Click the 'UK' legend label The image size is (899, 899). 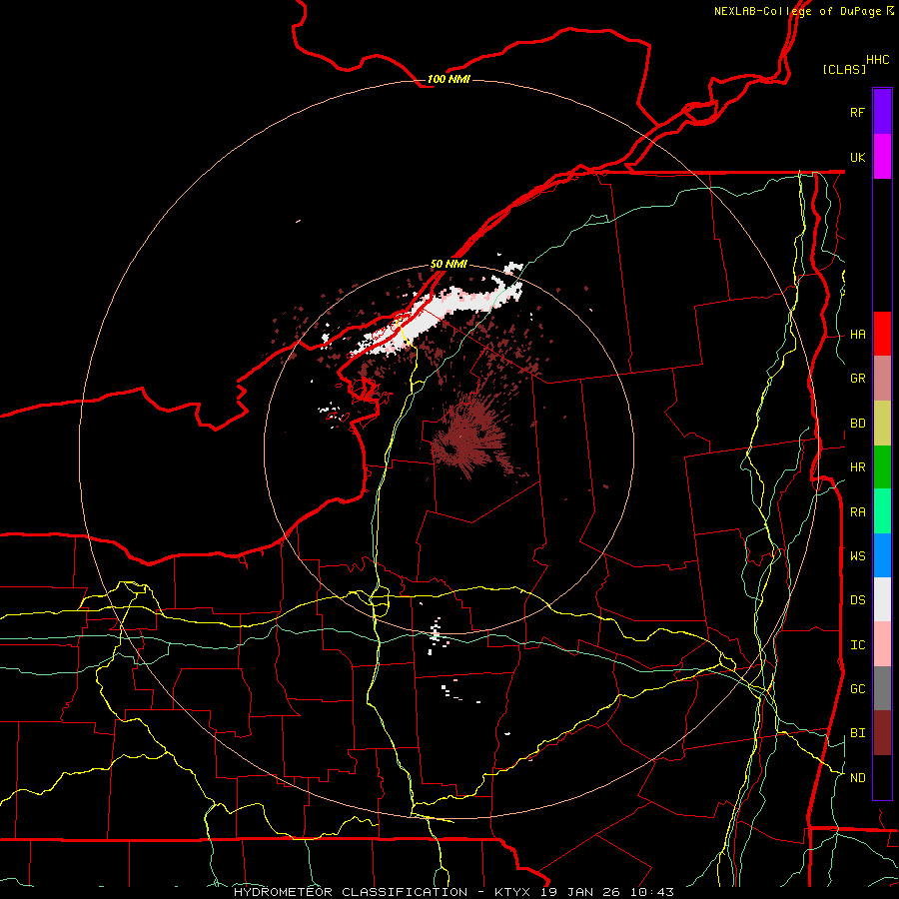click(857, 157)
